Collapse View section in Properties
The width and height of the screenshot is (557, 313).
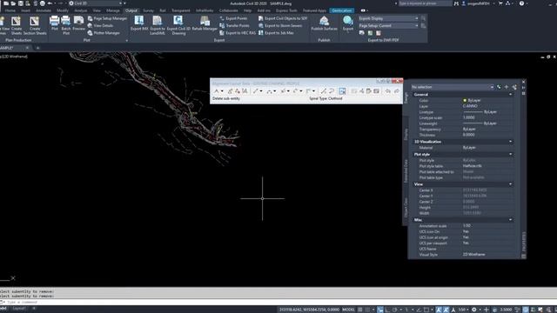click(511, 184)
